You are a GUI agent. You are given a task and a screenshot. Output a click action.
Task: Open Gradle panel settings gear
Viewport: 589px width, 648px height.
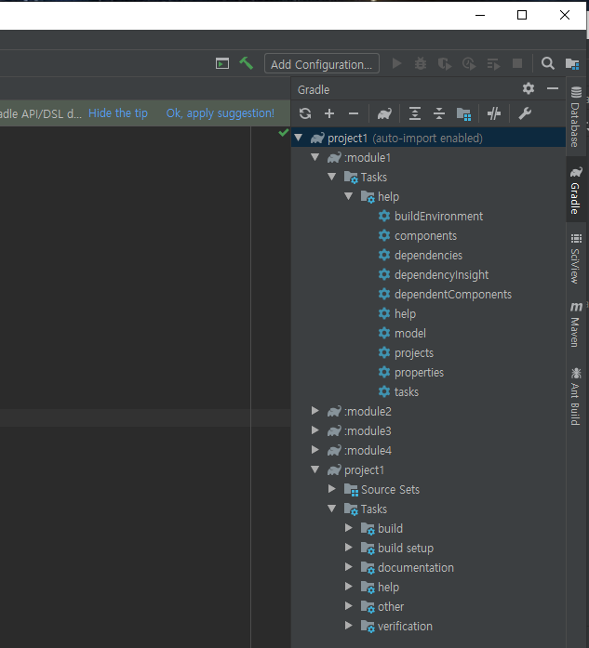click(529, 88)
